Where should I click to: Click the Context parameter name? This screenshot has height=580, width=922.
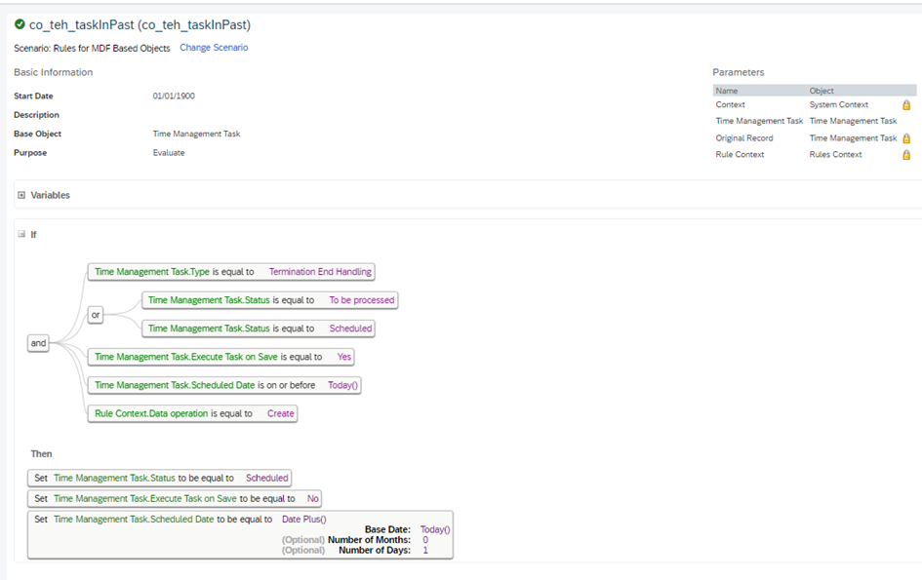[731, 104]
